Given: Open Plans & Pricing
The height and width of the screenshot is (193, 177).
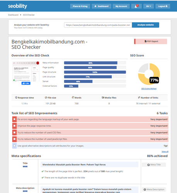Looking at the screenshot, I should pos(80,6).
